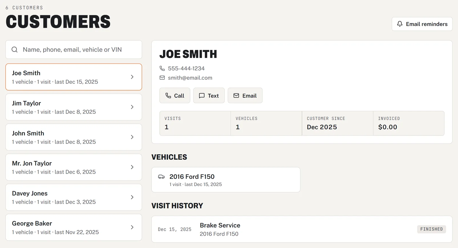Open the Jim Taylor row chevron
Image resolution: width=458 pixels, height=248 pixels.
pos(132,107)
